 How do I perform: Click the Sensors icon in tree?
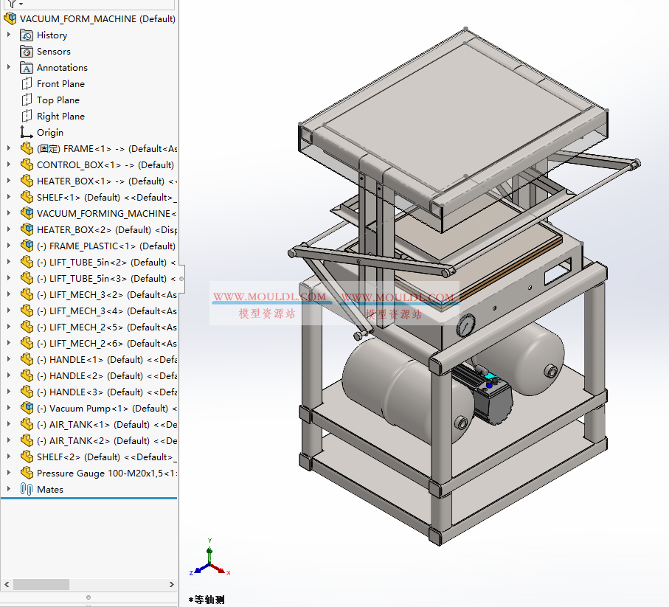point(27,52)
